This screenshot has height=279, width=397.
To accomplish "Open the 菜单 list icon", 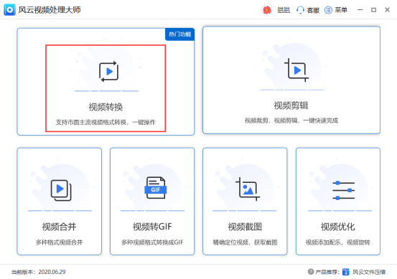I will coord(328,10).
